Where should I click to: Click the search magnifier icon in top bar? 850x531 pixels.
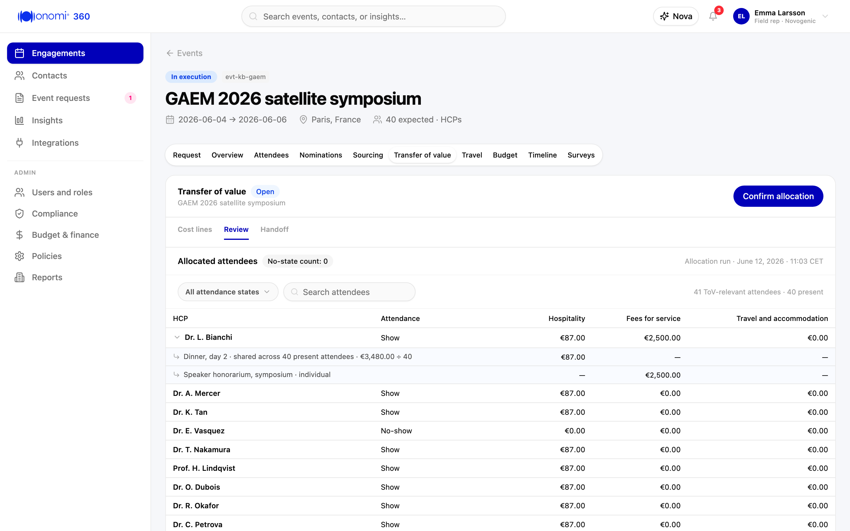coord(253,16)
